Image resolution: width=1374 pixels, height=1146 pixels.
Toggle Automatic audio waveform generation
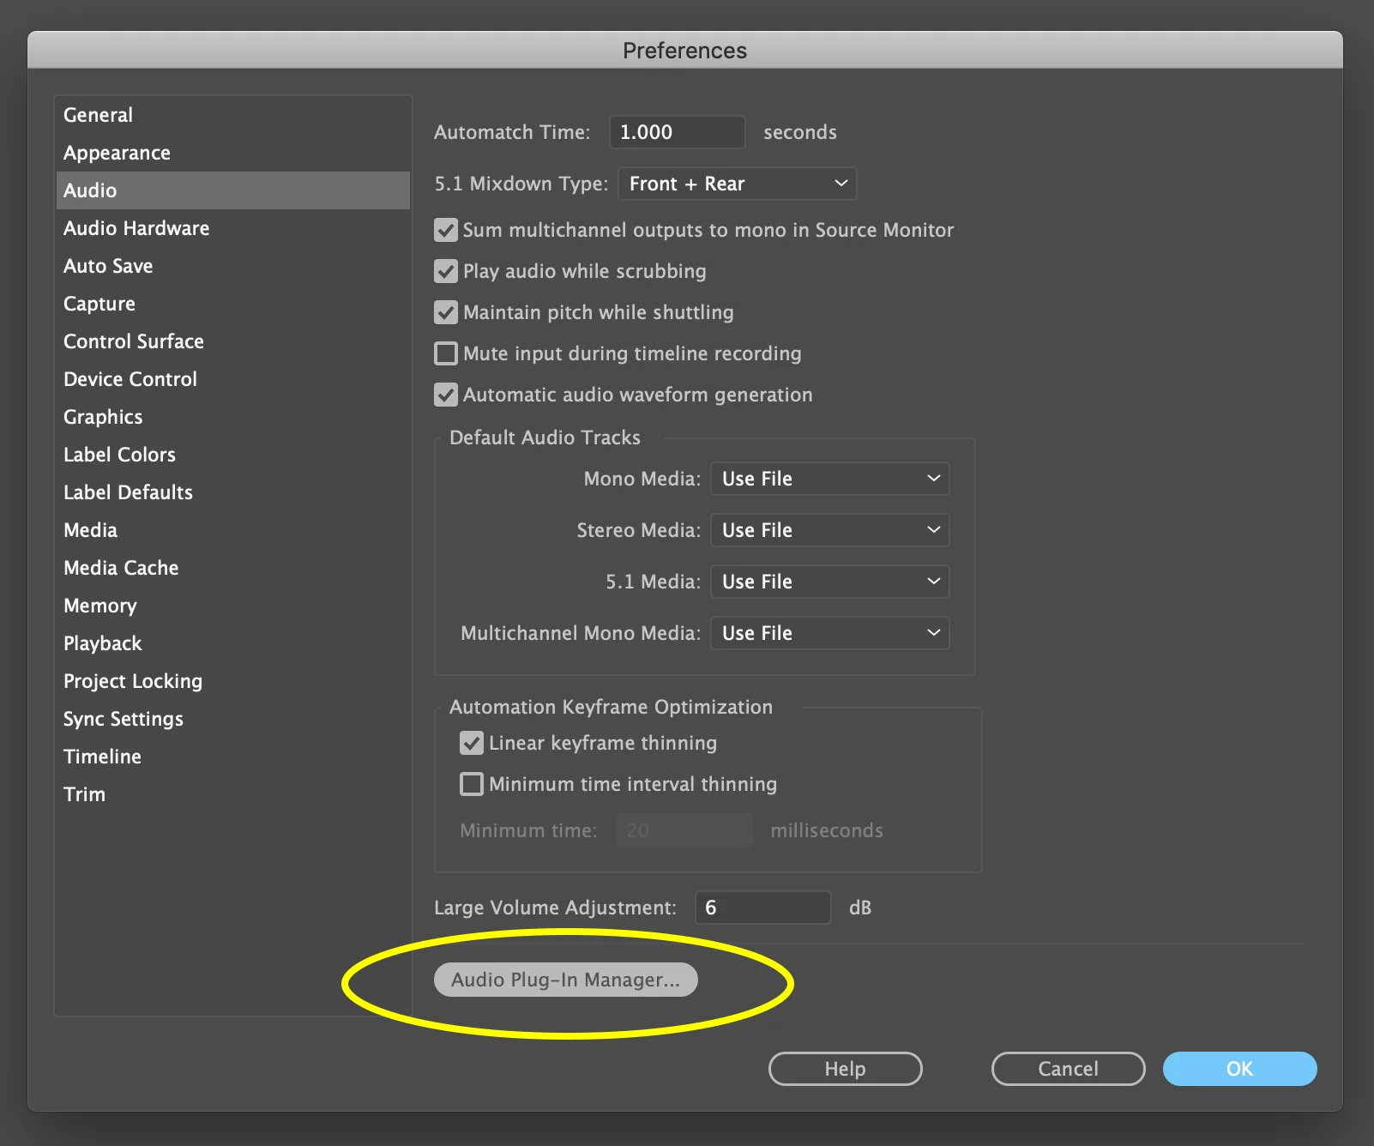[x=446, y=395]
